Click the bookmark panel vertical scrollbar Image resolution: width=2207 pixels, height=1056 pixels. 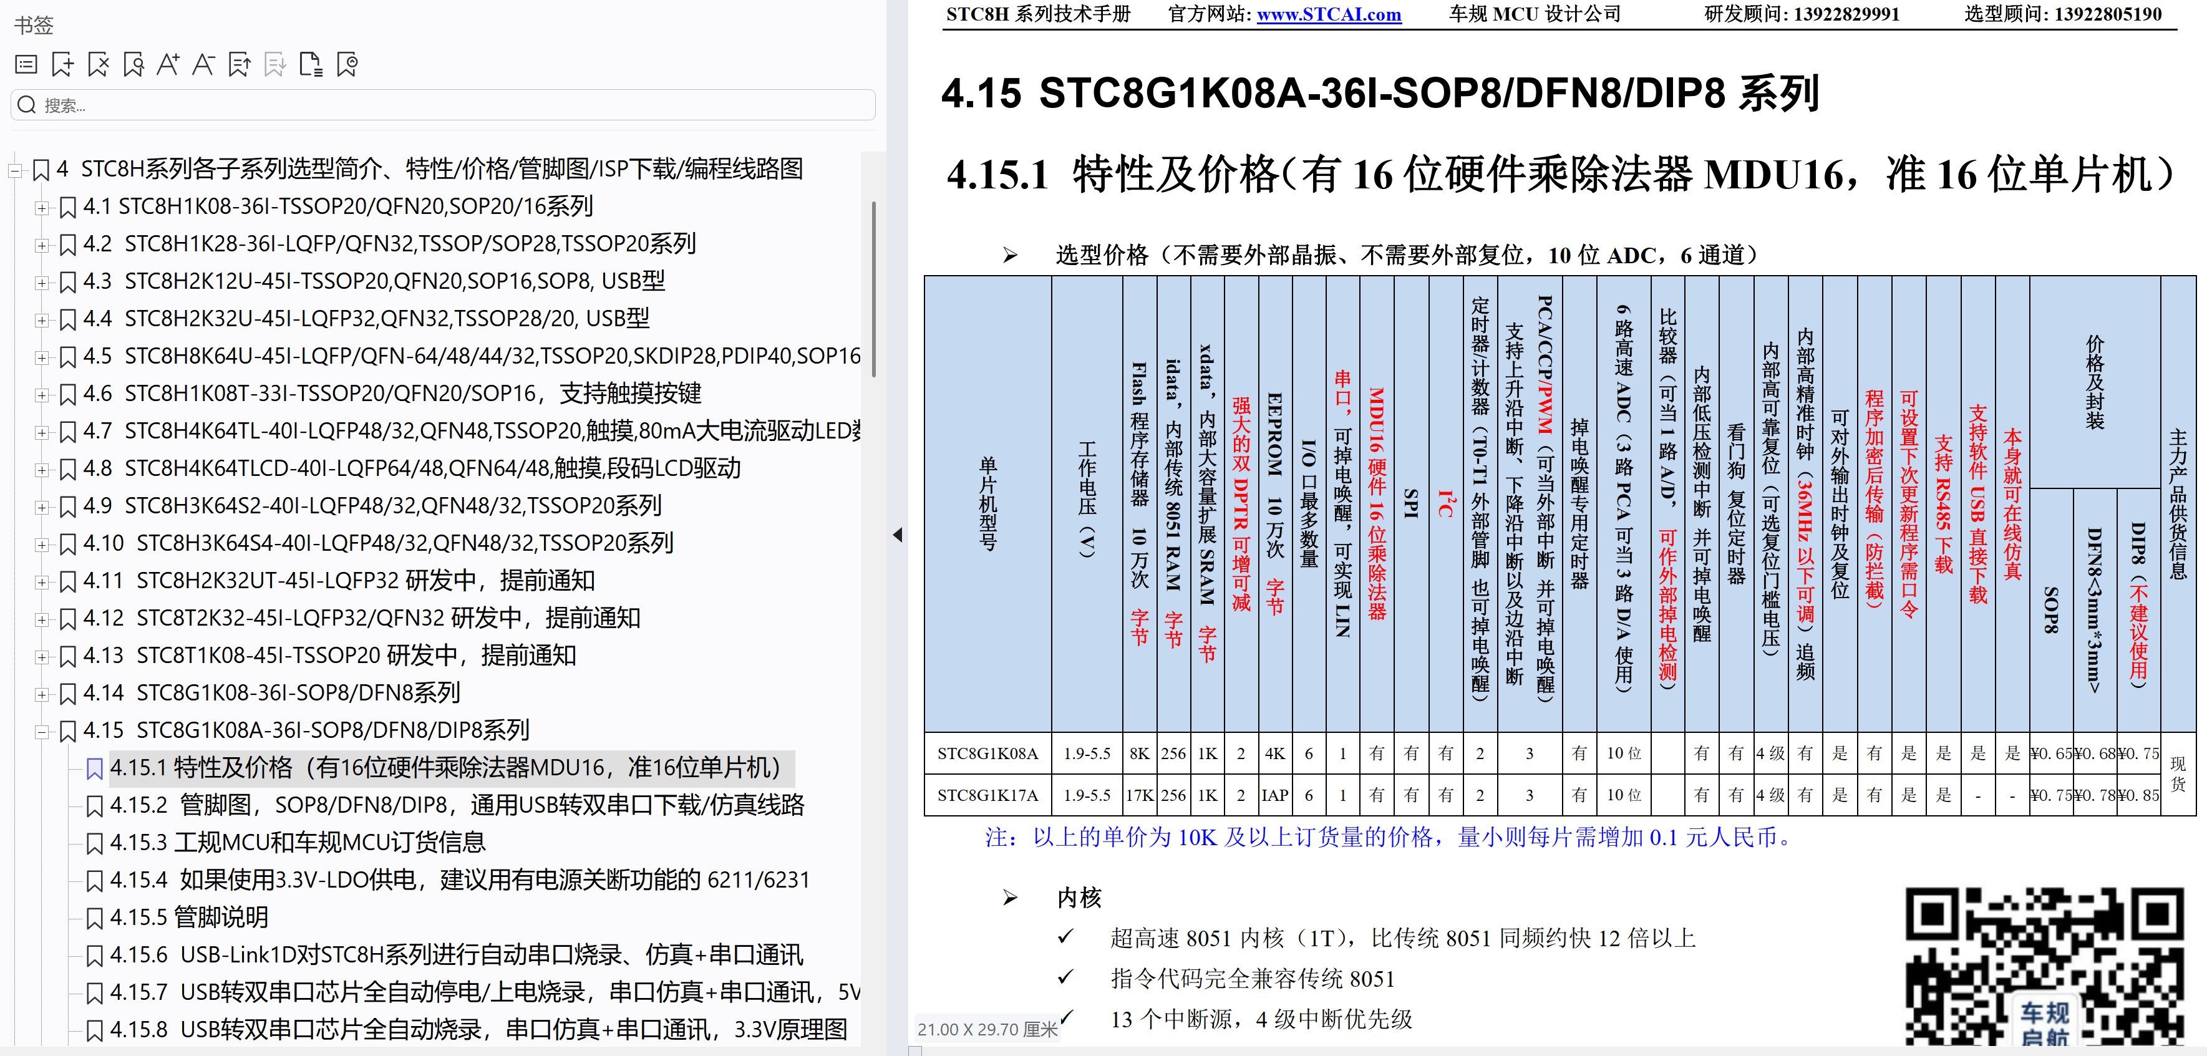pyautogui.click(x=873, y=289)
